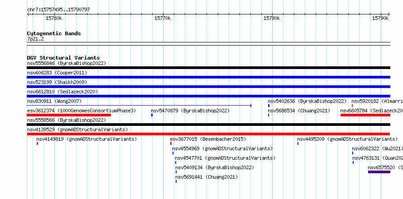Image resolution: width=403 pixels, height=199 pixels.
Task: Click the small red nsv5920182 marker
Action: click(352, 106)
